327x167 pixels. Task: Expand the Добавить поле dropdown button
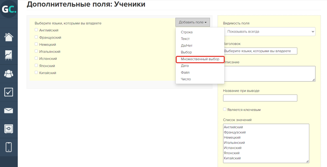tap(193, 22)
